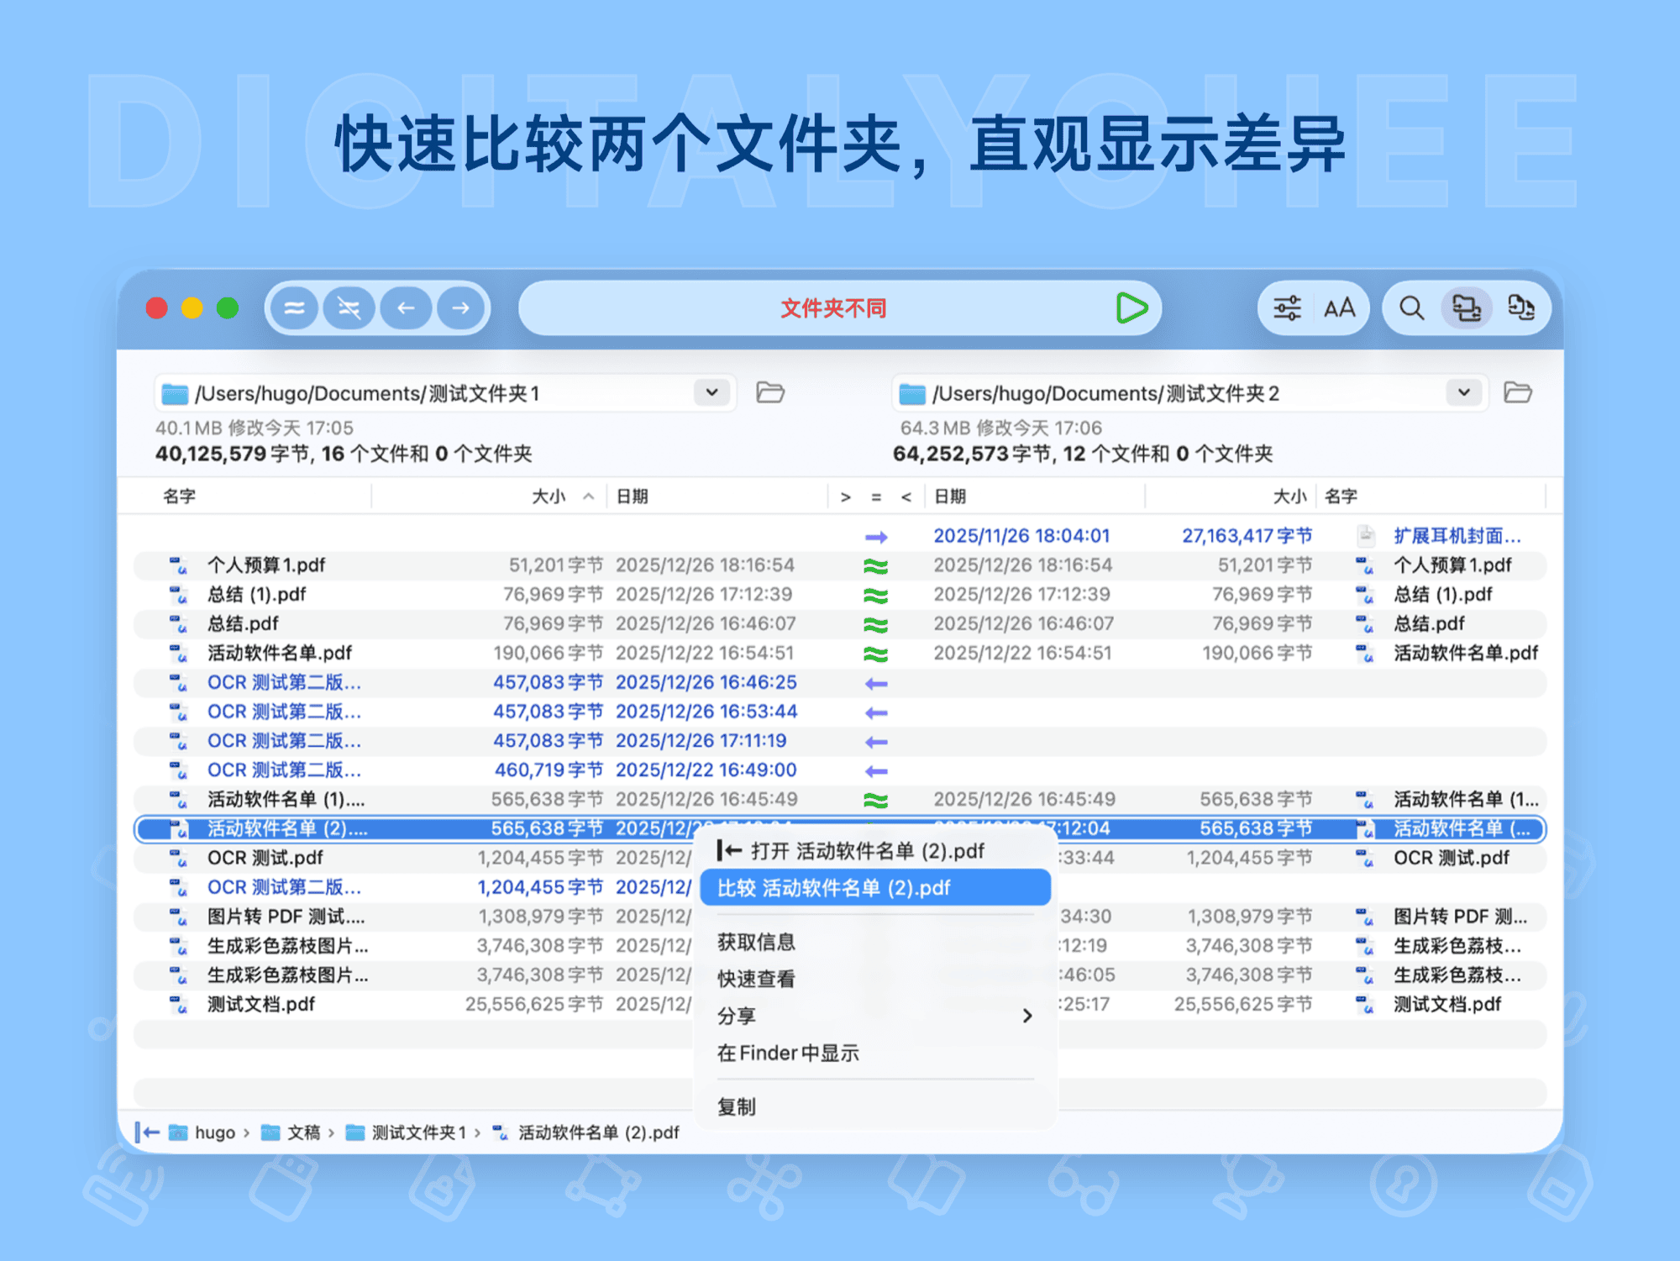Select the equal-files (≈) filter icon in toolbar
Screen dimensions: 1680x1261
(294, 308)
